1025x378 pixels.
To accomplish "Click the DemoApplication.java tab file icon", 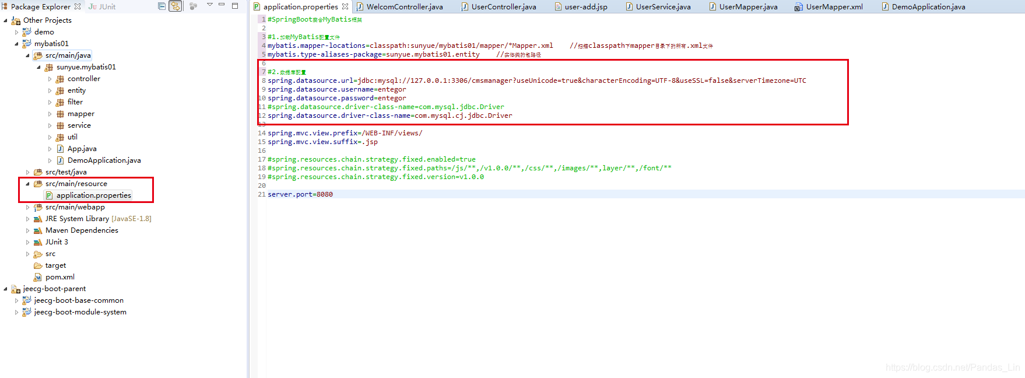I will pyautogui.click(x=885, y=7).
